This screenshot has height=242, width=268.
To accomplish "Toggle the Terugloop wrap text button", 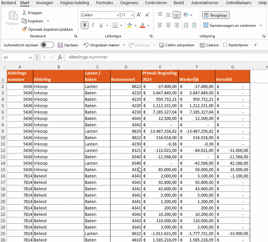I will tap(216, 15).
